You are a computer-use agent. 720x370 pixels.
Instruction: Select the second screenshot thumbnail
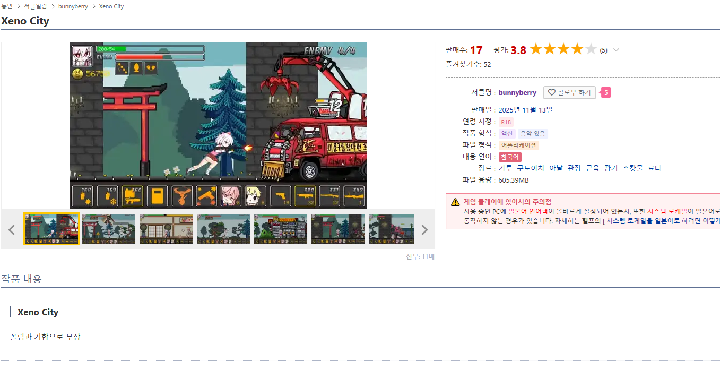point(109,229)
